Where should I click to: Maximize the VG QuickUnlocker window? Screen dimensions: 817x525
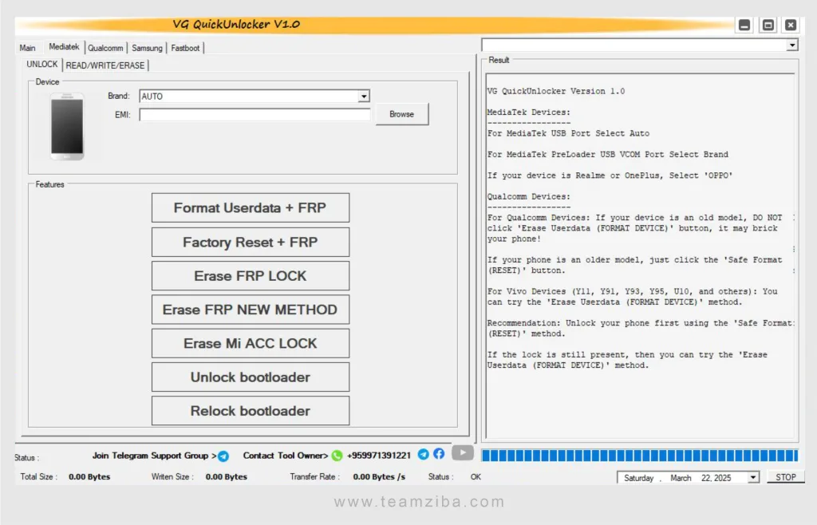coord(768,25)
